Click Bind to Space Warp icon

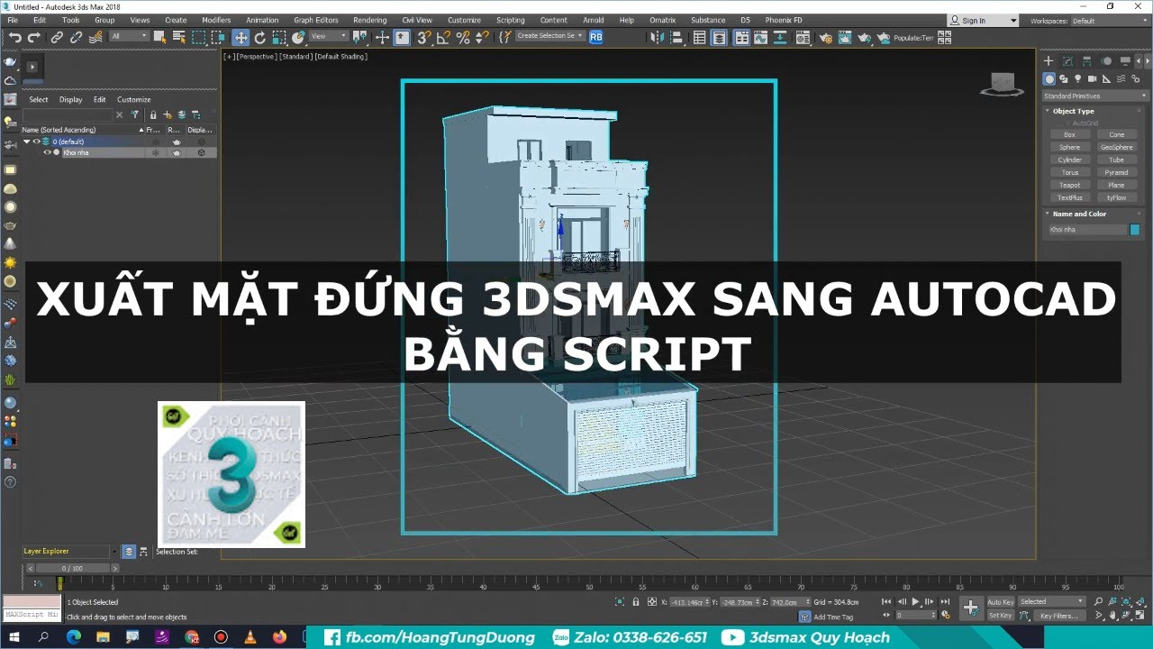point(95,37)
